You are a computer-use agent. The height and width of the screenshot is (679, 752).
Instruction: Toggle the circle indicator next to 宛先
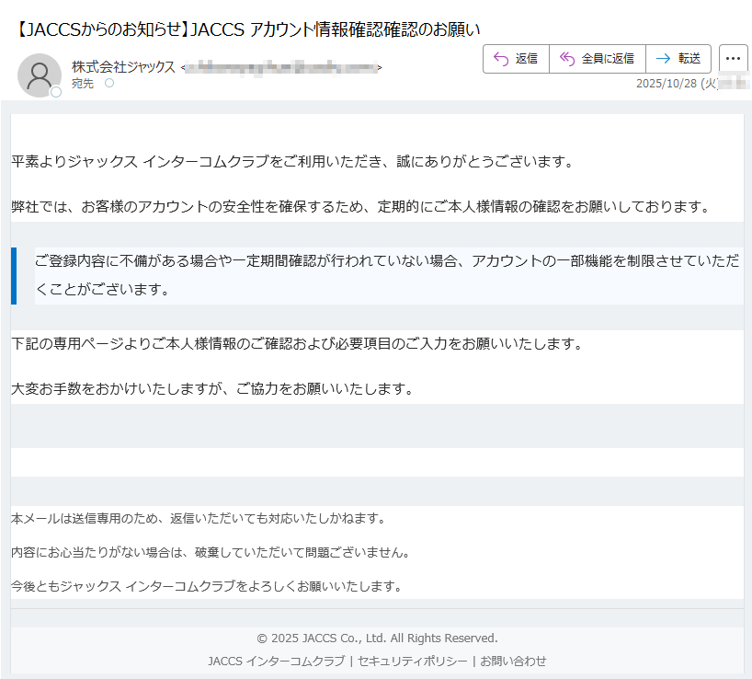pos(109,82)
